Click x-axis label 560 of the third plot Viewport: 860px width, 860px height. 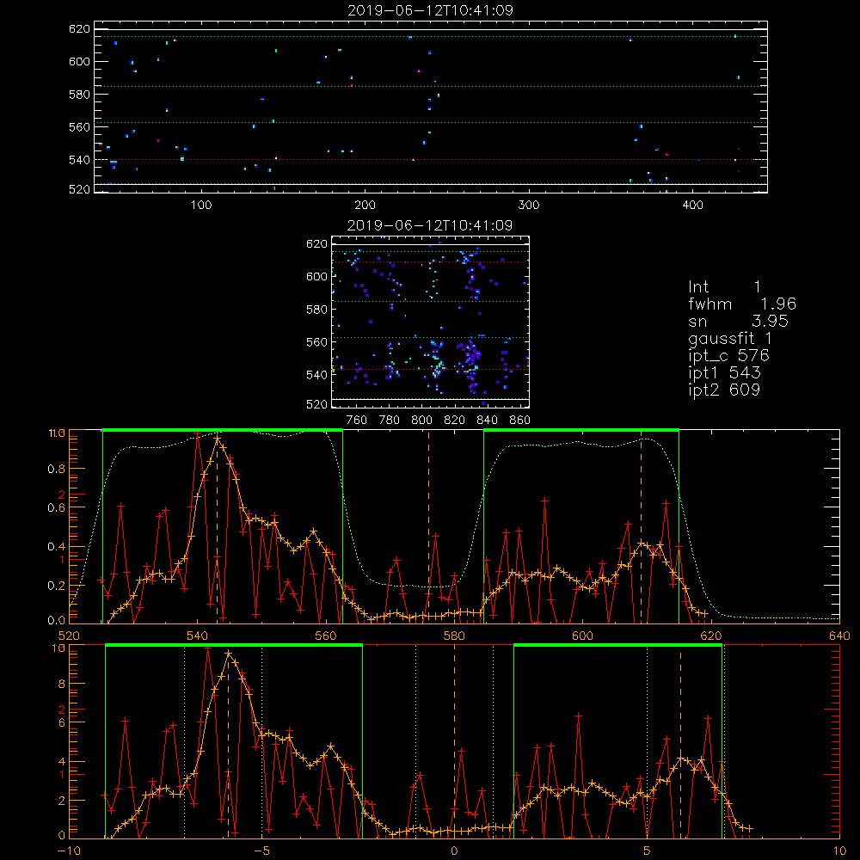pyautogui.click(x=326, y=636)
